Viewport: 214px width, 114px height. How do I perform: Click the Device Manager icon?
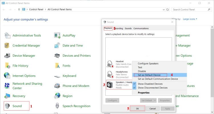point(7,56)
